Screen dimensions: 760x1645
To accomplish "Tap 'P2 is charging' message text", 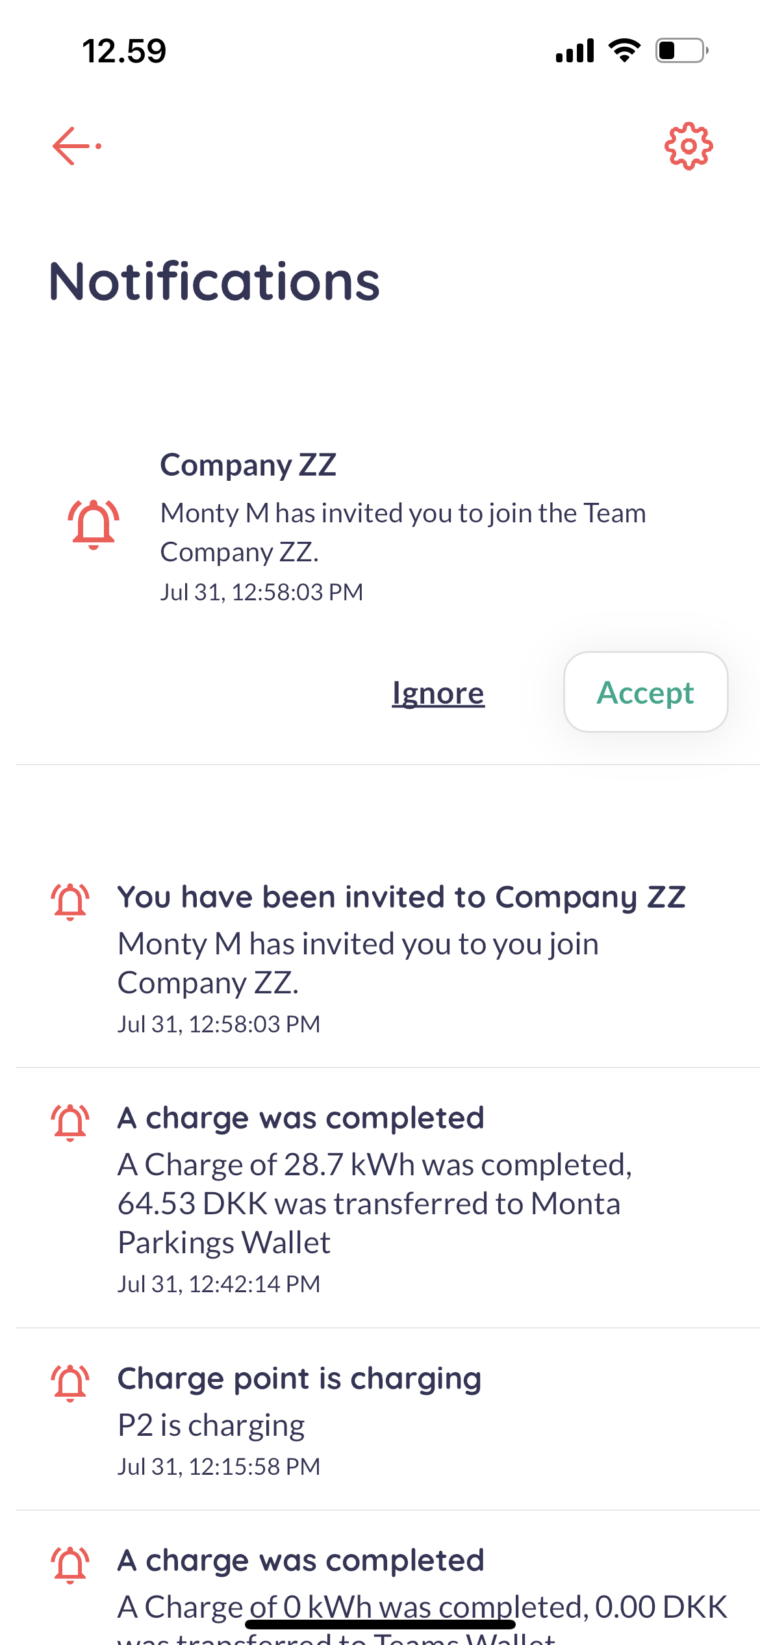I will pyautogui.click(x=211, y=1425).
